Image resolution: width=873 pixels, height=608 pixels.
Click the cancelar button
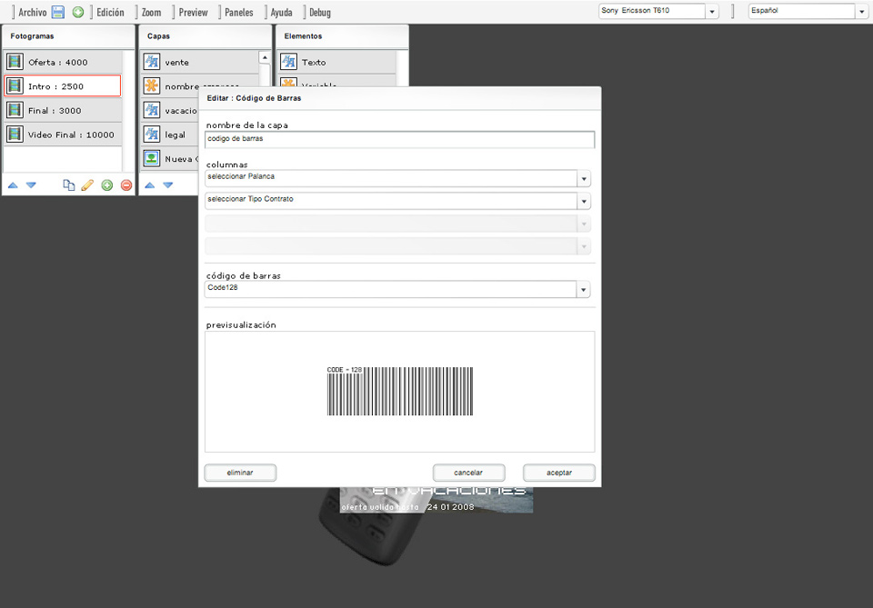[469, 473]
